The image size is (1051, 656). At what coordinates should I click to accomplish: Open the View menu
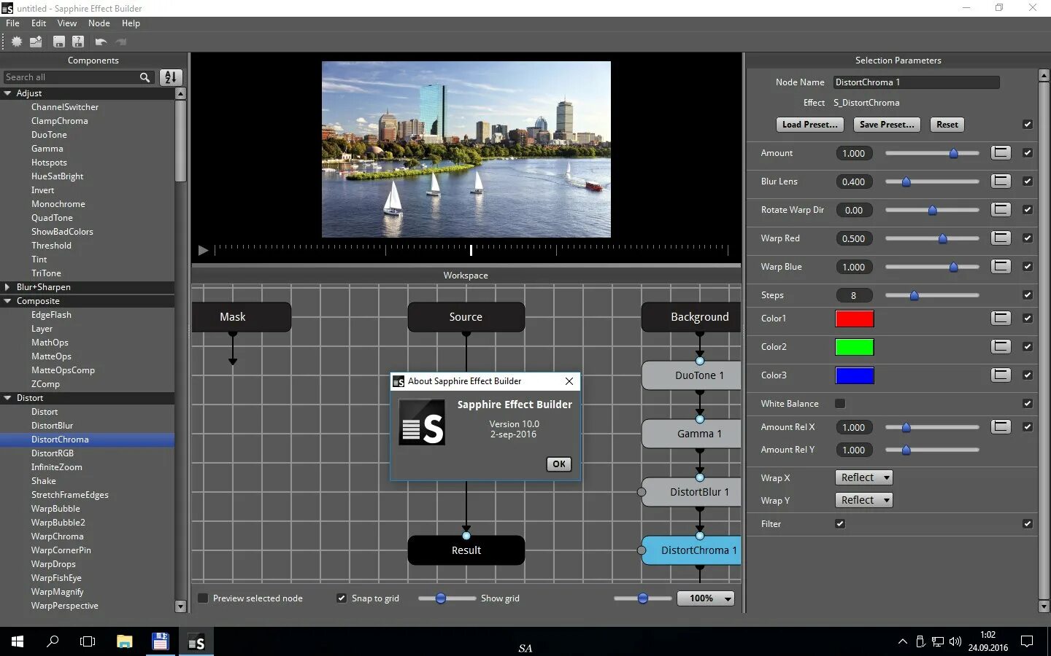(x=67, y=23)
